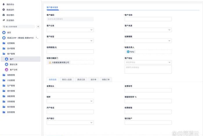
Task: Click the 财务管理 folder icon
Action: pyautogui.click(x=4, y=112)
